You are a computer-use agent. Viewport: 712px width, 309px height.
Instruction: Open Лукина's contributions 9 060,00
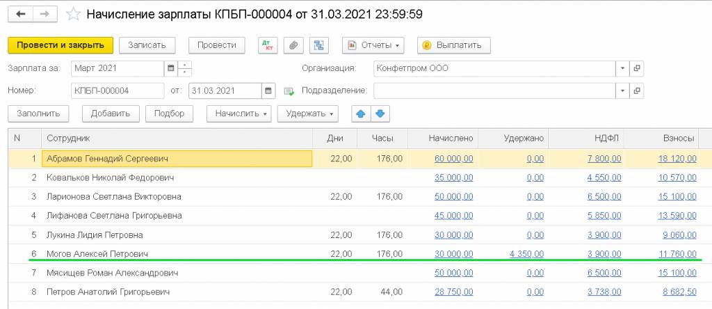pyautogui.click(x=679, y=235)
